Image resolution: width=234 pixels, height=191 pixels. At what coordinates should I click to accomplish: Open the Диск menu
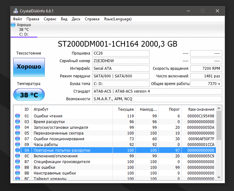76,19
